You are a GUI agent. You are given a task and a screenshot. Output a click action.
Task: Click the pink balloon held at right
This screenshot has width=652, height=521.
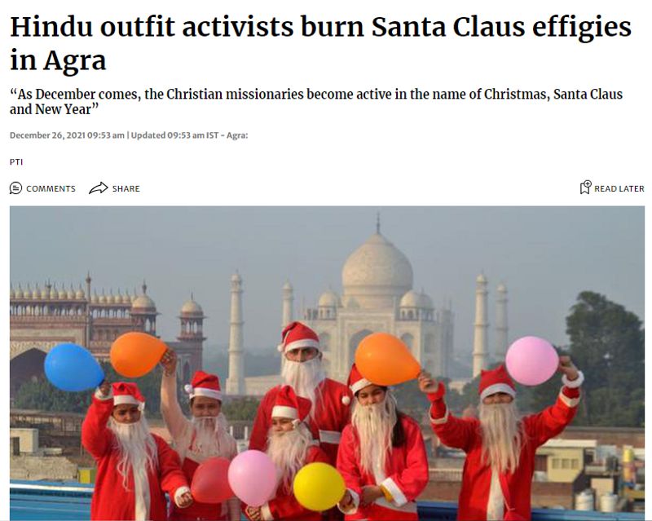tap(532, 361)
